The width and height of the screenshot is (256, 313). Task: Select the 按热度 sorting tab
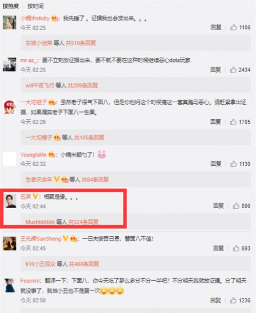point(10,6)
